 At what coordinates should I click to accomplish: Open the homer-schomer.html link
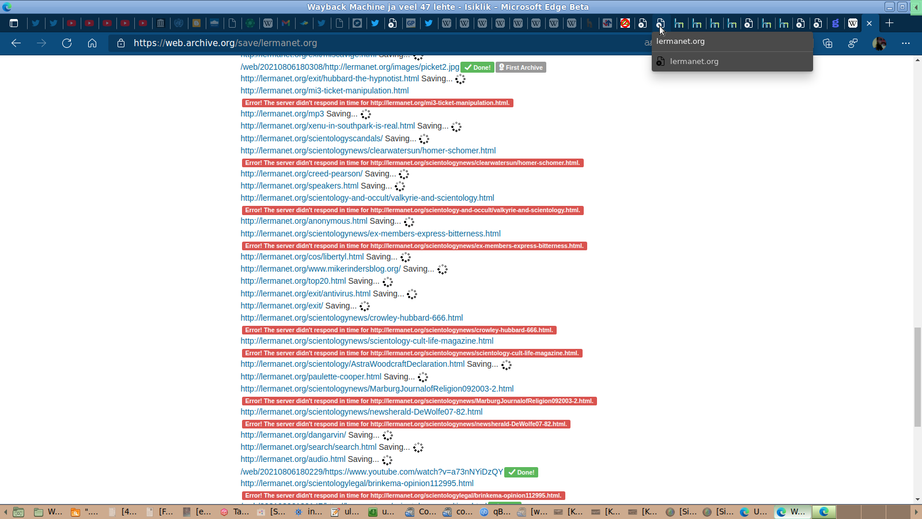(368, 151)
